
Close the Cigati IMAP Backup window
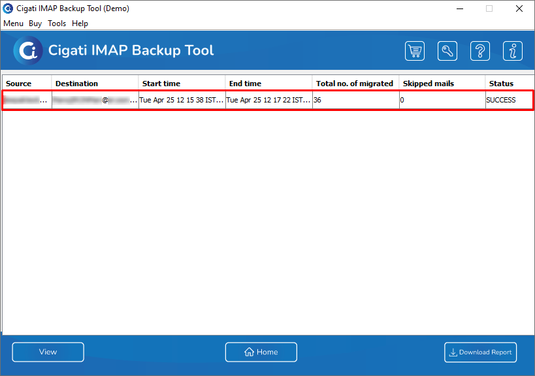pos(519,8)
